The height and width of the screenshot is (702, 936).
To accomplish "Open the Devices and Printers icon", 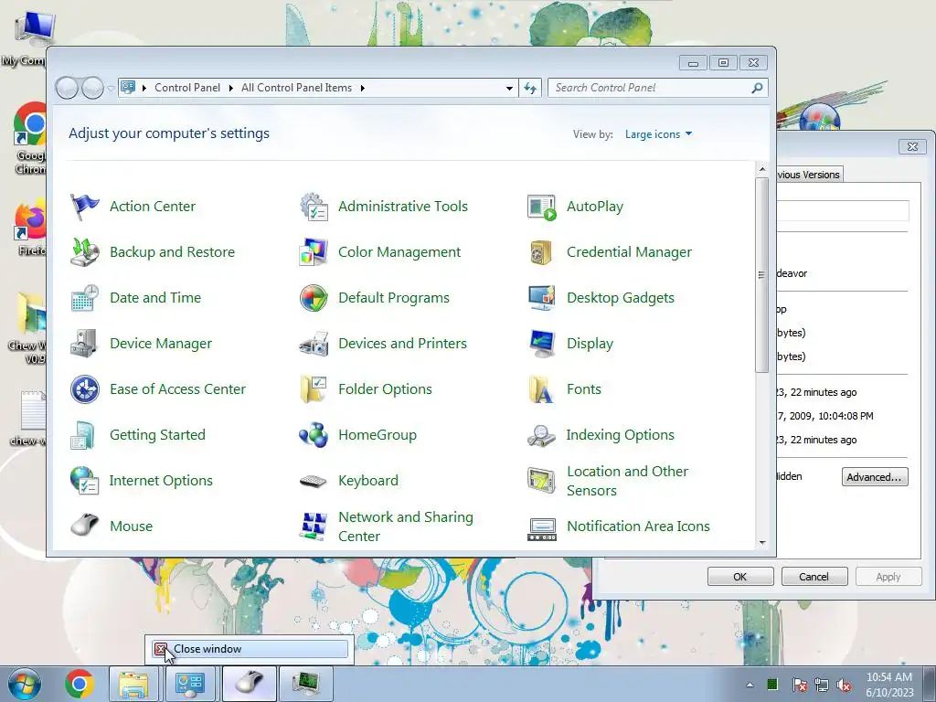I will pyautogui.click(x=314, y=344).
